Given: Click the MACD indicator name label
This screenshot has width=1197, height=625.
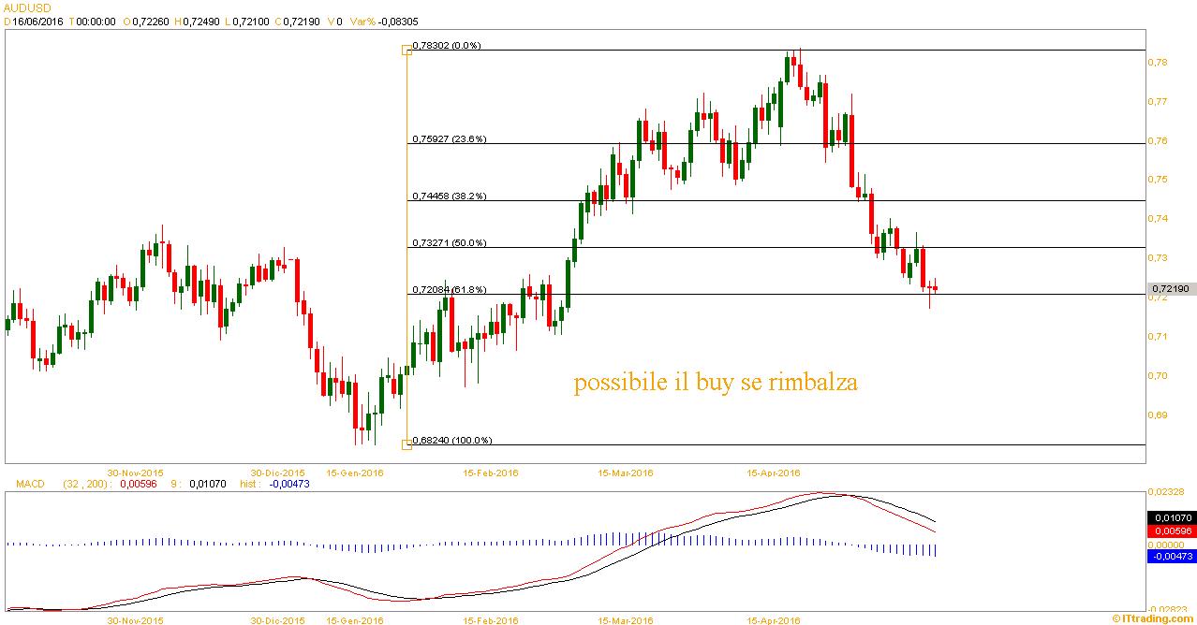Looking at the screenshot, I should [x=31, y=485].
